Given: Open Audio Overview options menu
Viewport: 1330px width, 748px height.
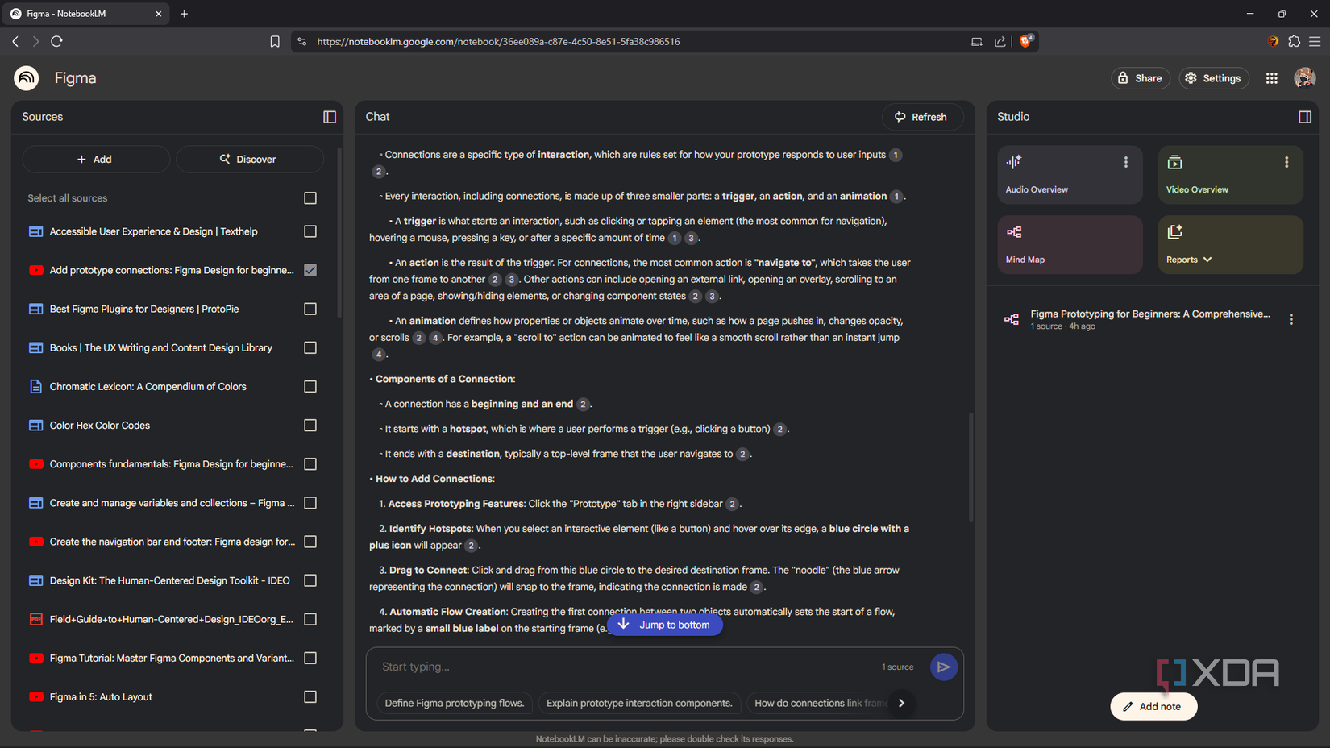Looking at the screenshot, I should 1126,162.
